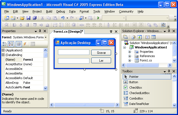This screenshot has width=178, height=115.
Task: Open the Debug menu
Action: pos(61,11)
